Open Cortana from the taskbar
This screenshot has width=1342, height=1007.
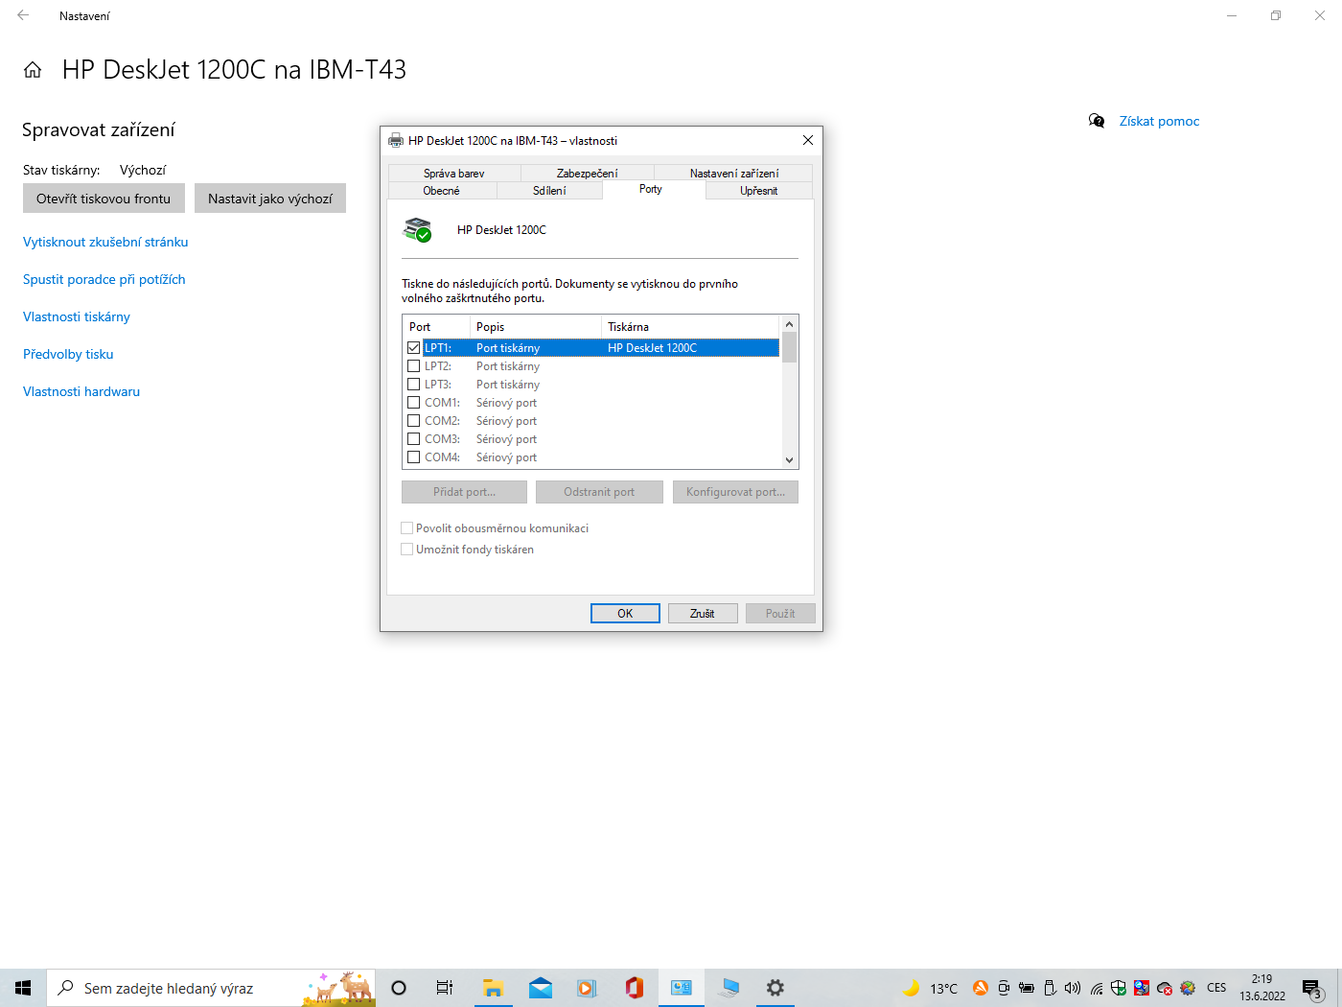tap(399, 988)
